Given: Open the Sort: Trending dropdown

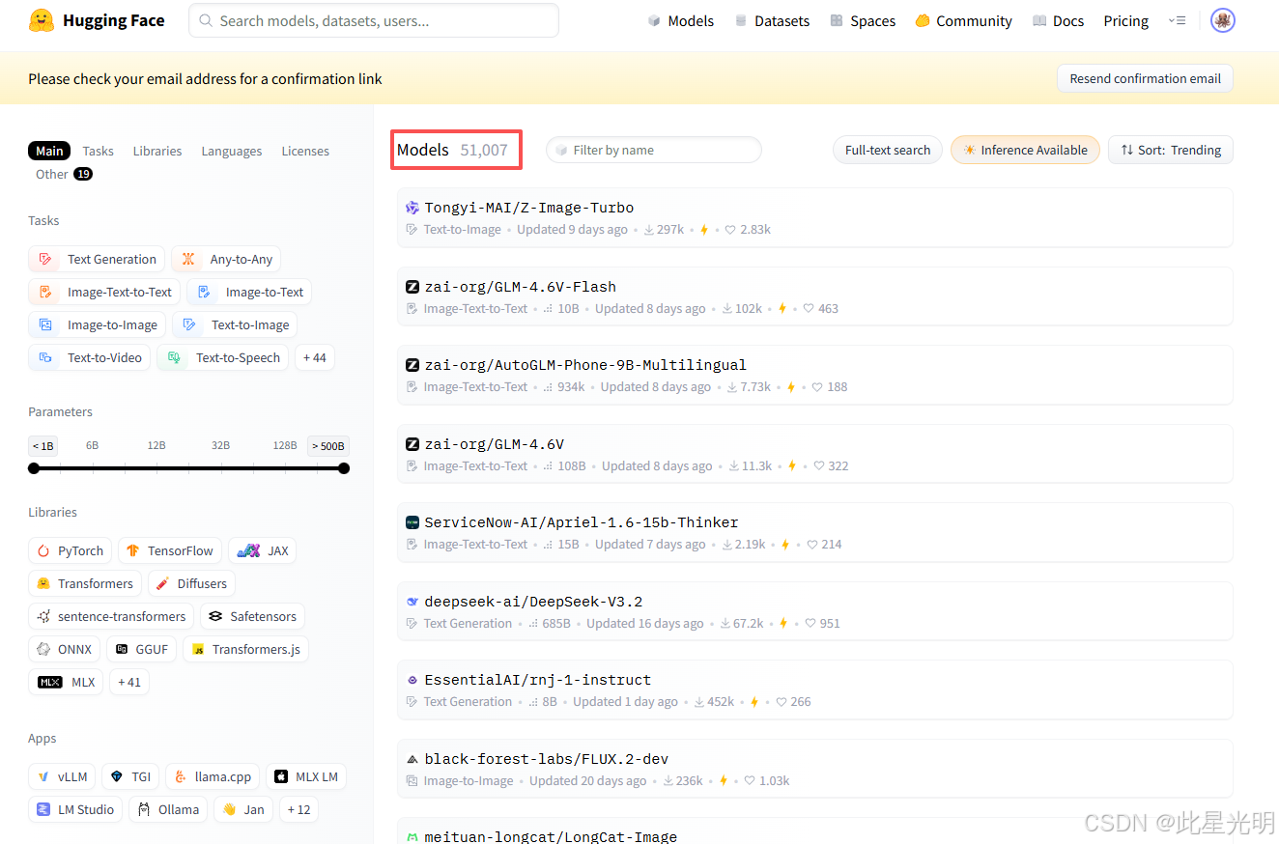Looking at the screenshot, I should tap(1171, 150).
